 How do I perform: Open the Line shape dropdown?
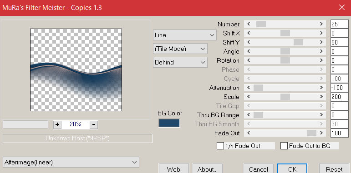point(185,35)
